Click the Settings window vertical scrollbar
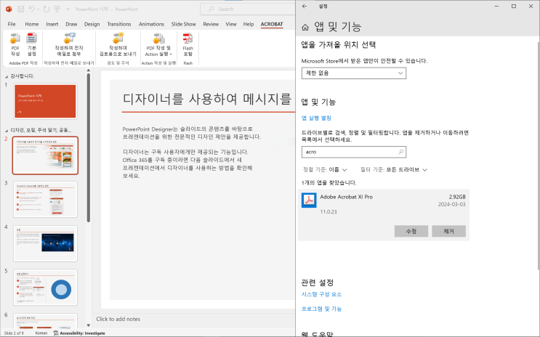The image size is (540, 337). (538, 155)
